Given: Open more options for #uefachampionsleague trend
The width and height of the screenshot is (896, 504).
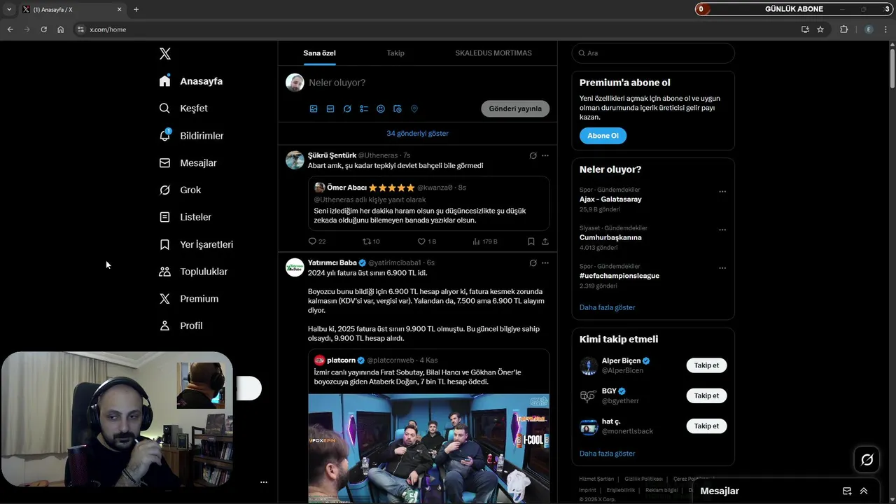Looking at the screenshot, I should click(722, 268).
